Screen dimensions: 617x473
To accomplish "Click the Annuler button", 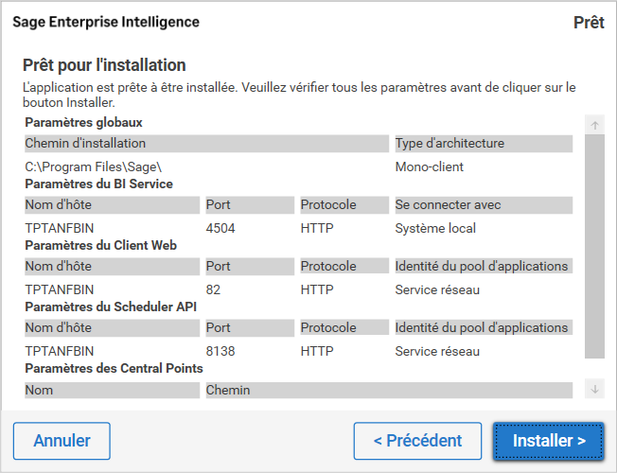I will 62,441.
